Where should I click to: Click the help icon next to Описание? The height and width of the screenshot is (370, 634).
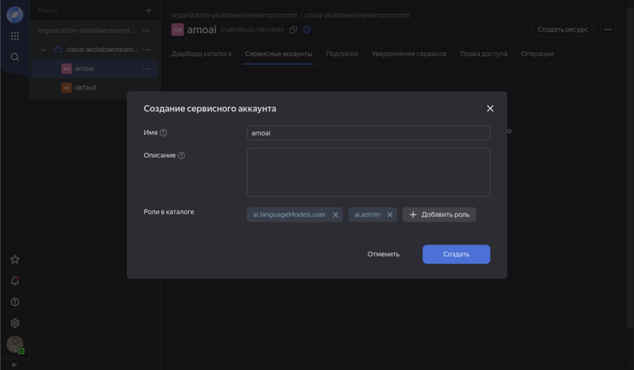click(x=181, y=156)
